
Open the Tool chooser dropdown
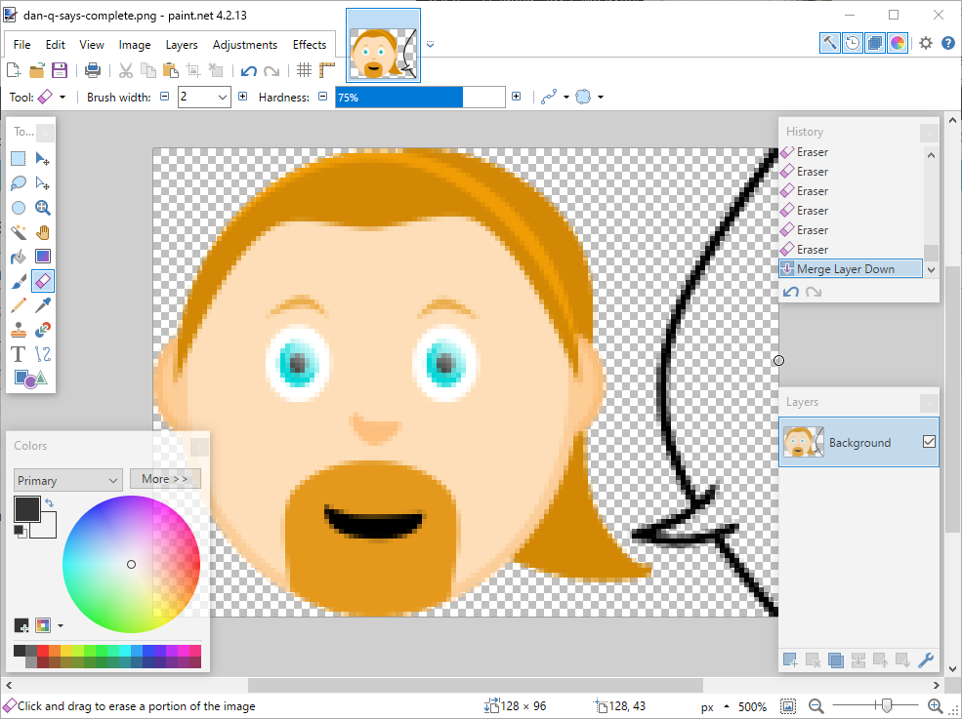[63, 97]
